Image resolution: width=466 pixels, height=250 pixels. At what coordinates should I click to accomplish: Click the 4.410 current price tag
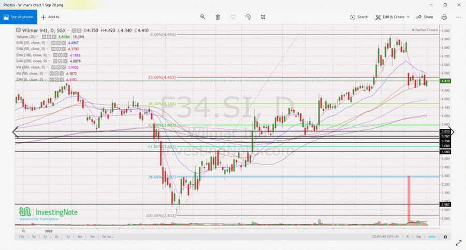coord(445,81)
